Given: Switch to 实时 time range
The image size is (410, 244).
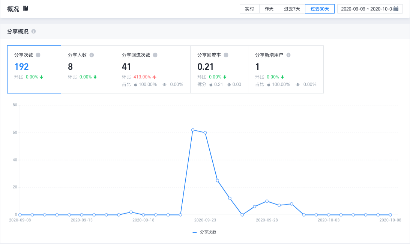Looking at the screenshot, I should [249, 9].
